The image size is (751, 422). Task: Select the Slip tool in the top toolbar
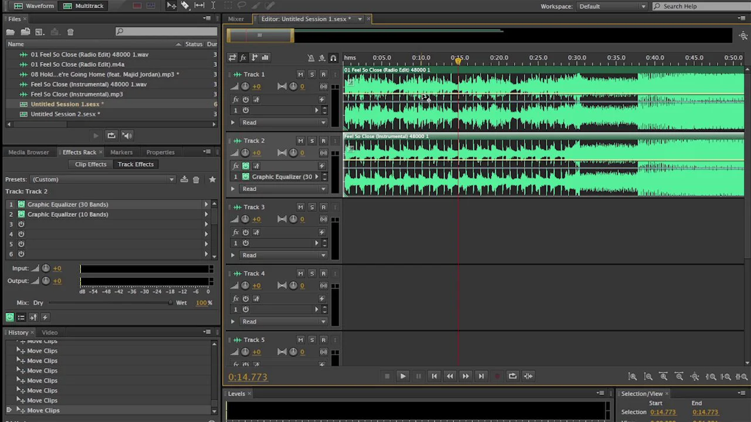(199, 6)
